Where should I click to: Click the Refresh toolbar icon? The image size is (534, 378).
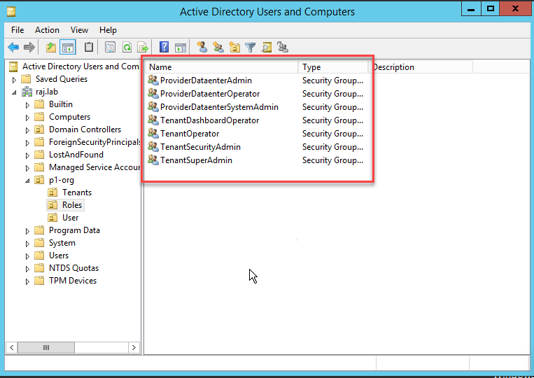127,47
